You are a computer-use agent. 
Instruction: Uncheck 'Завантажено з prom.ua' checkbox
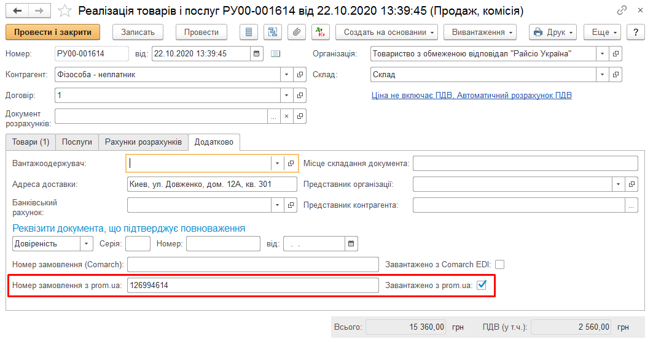pyautogui.click(x=482, y=285)
